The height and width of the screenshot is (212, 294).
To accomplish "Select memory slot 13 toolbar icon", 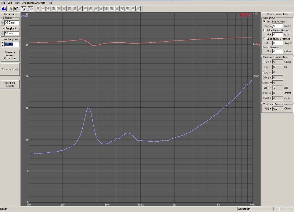I will (101, 8).
